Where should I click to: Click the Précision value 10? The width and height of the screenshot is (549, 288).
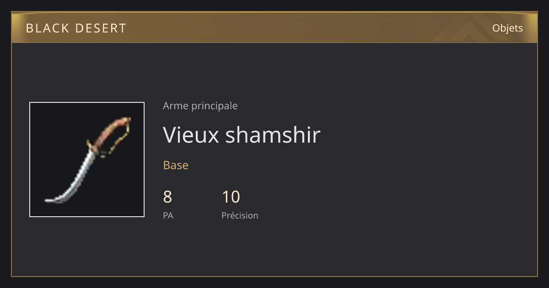(231, 197)
